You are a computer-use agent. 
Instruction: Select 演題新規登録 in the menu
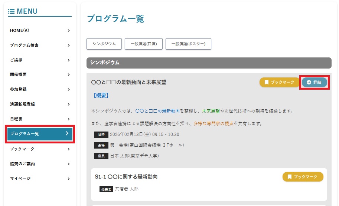22,104
